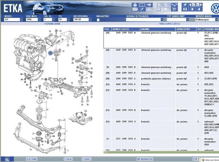Click the greyed hierarchy icon under the handshake
Screen dimensions: 219x162
(149, 9)
